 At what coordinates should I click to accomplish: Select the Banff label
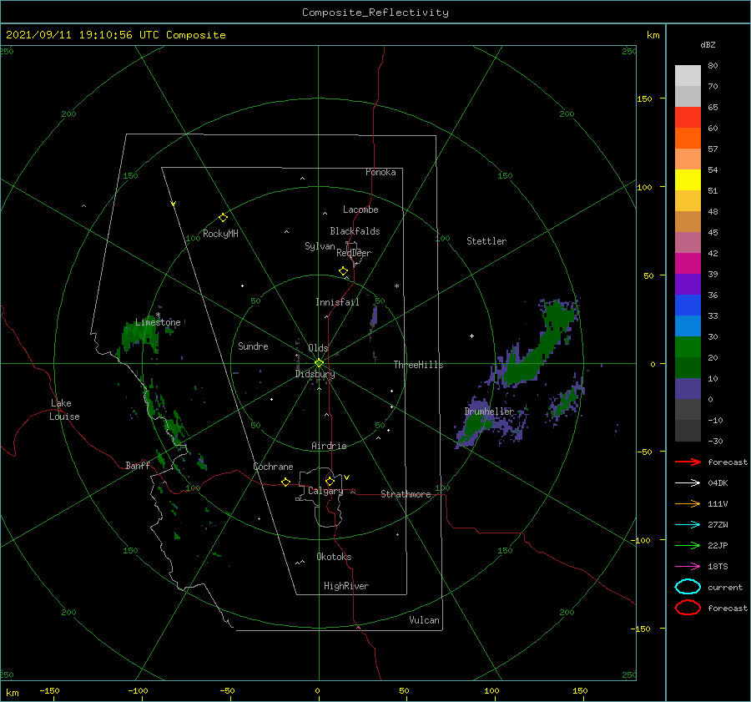[x=138, y=465]
